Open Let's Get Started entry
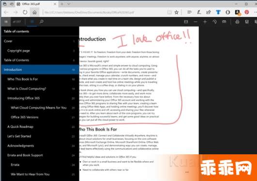Viewport: 257px width, 181px height. point(40,136)
